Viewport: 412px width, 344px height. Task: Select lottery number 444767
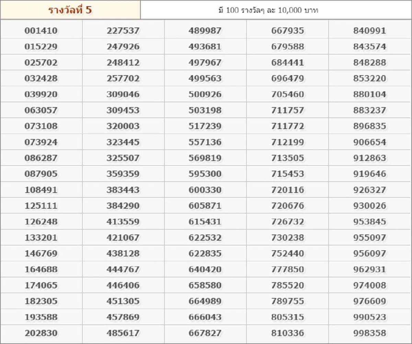123,269
